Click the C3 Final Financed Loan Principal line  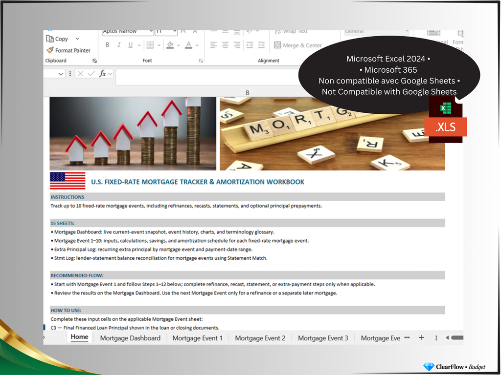point(135,328)
